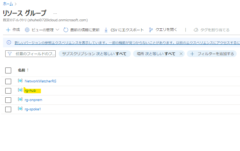
Task: Sort by the 名前 column header
Action: 21,70
